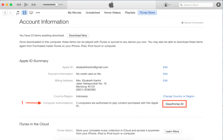The width and height of the screenshot is (223, 140).
Task: Open the account user icon menu
Action: pos(167,5)
